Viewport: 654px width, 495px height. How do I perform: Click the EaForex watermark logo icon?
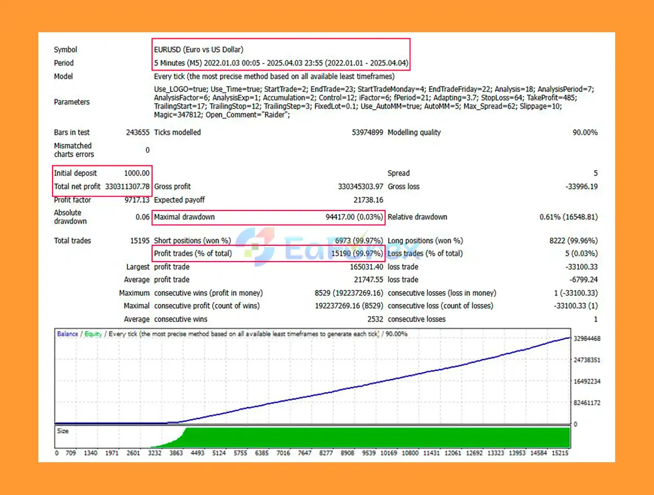click(x=255, y=247)
